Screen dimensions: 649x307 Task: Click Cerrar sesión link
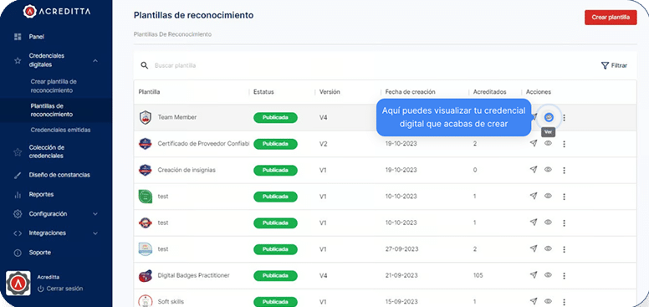pyautogui.click(x=64, y=289)
